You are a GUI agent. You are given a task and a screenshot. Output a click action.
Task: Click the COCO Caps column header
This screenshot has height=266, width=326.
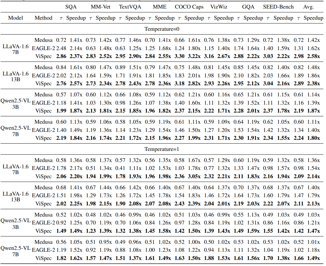189,7
